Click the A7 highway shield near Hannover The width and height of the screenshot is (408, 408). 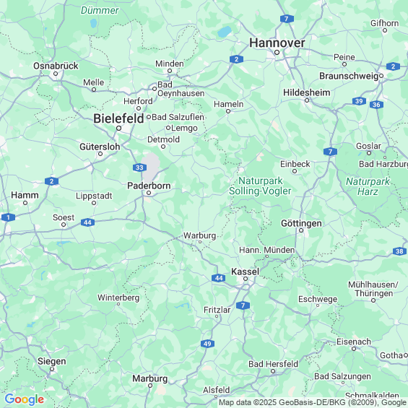(x=287, y=19)
